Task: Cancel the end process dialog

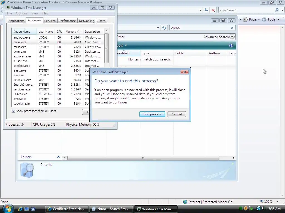Action: coord(176,114)
